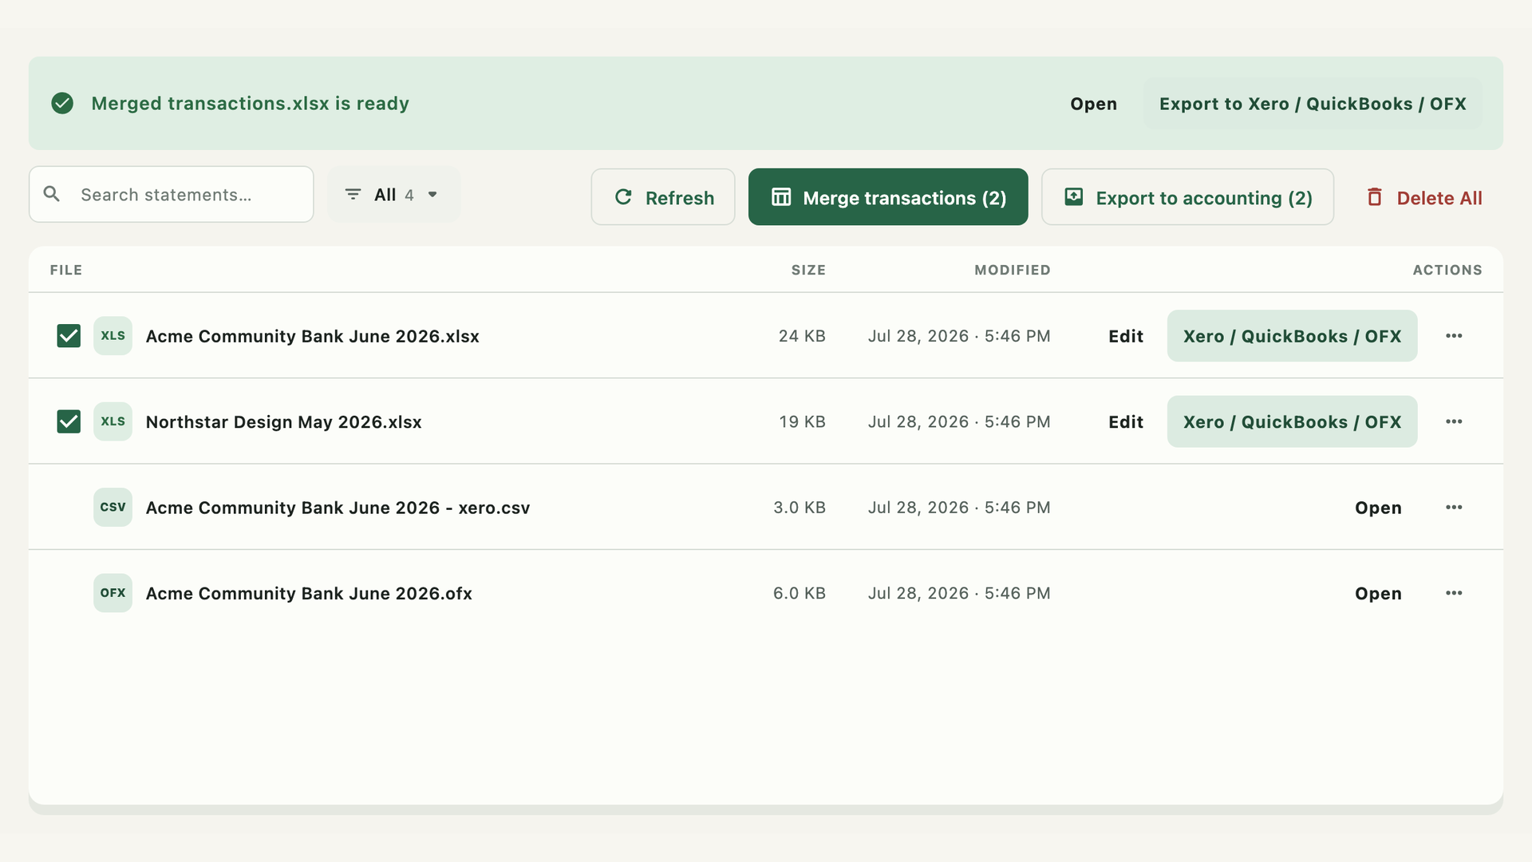Open the xero.csv file
The image size is (1532, 862).
pos(1378,508)
